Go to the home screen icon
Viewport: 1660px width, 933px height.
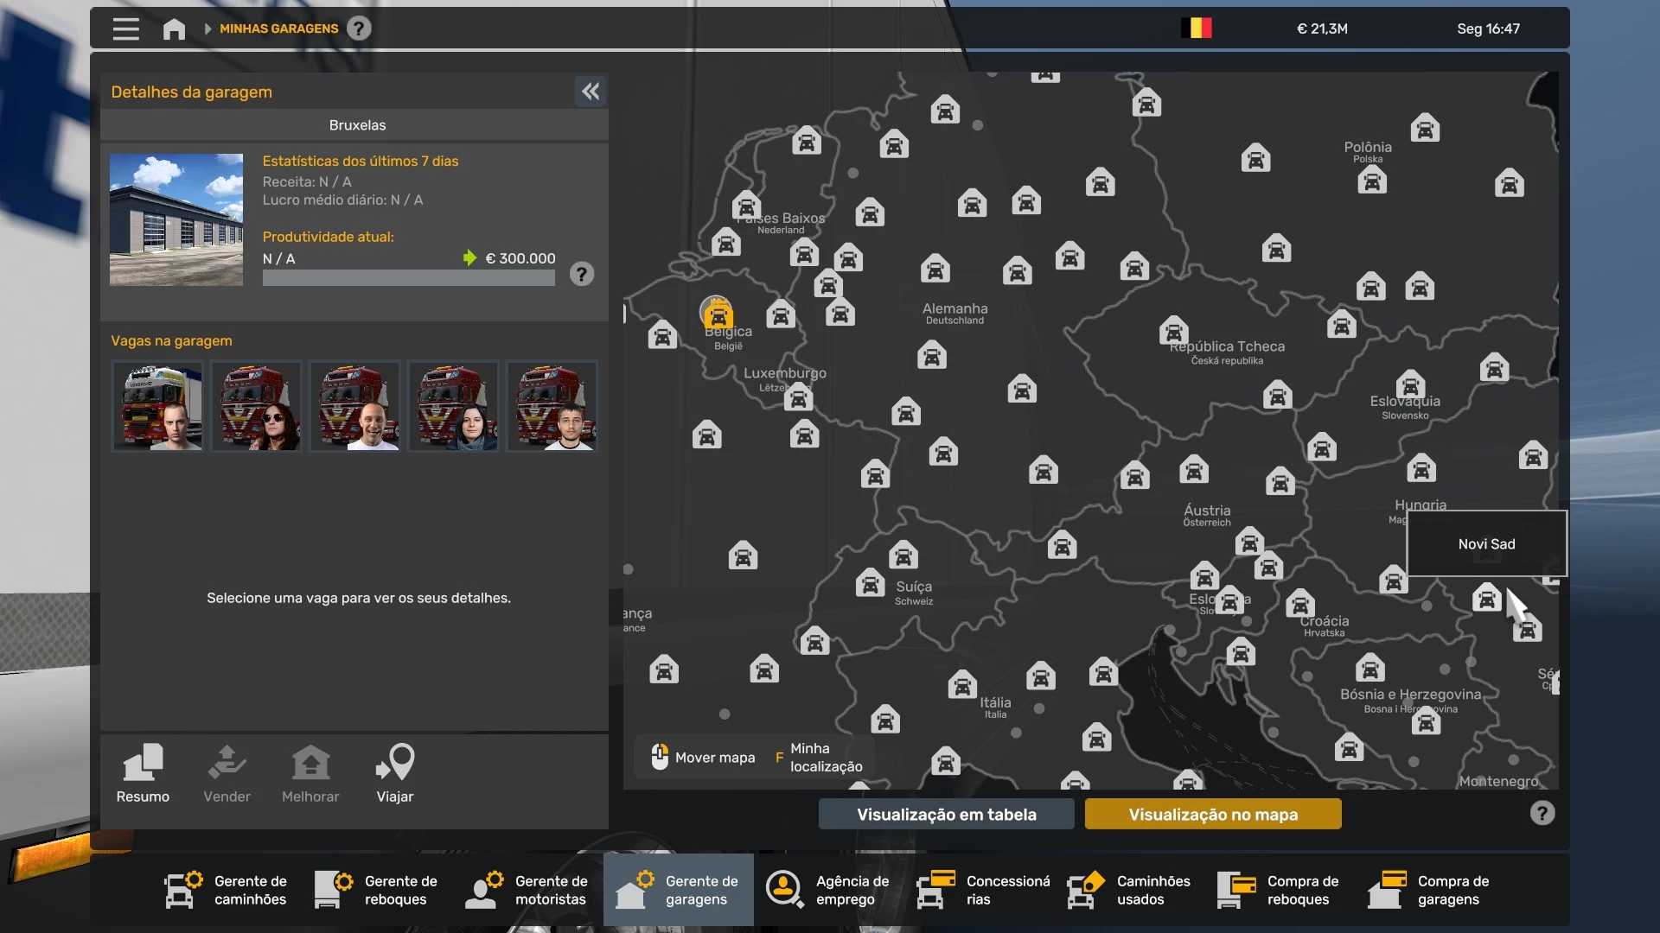174,29
